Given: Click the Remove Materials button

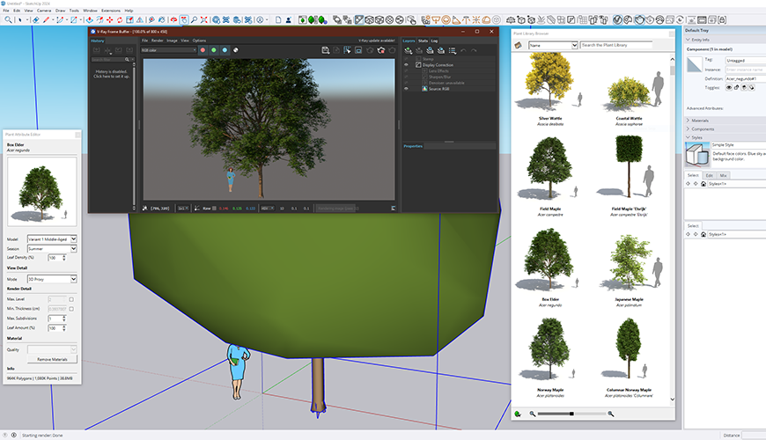Looking at the screenshot, I should click(x=52, y=359).
